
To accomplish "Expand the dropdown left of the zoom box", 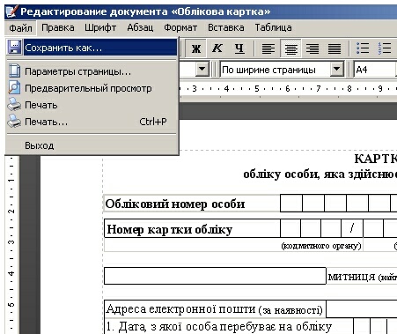I will 202,70.
